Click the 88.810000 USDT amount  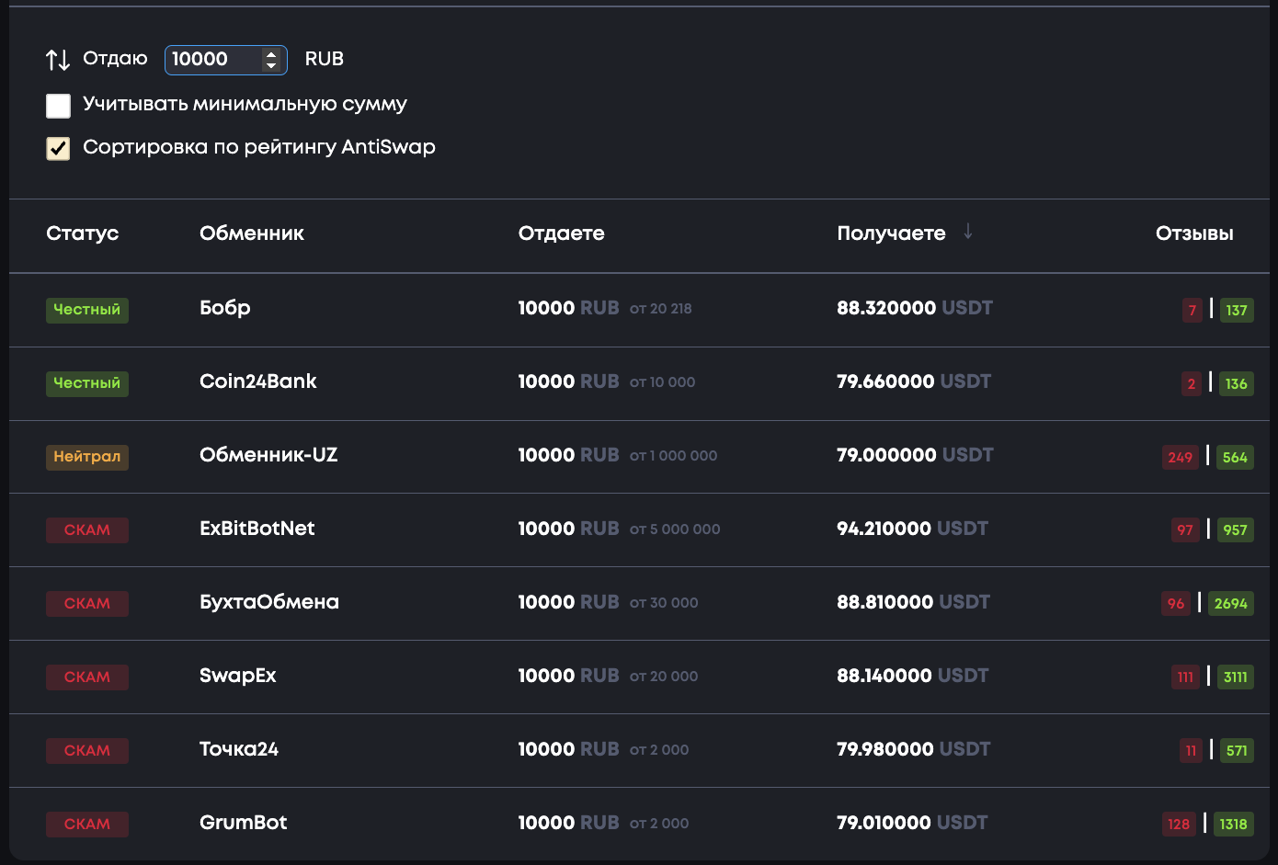tap(913, 602)
